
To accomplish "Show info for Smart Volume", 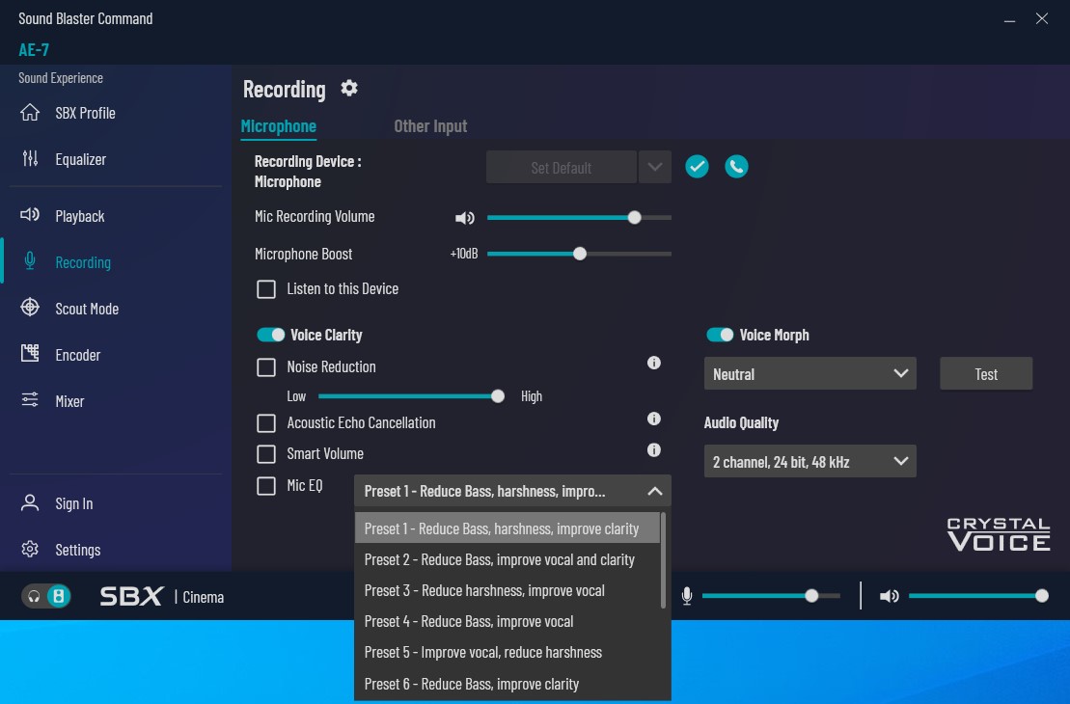I will click(654, 450).
